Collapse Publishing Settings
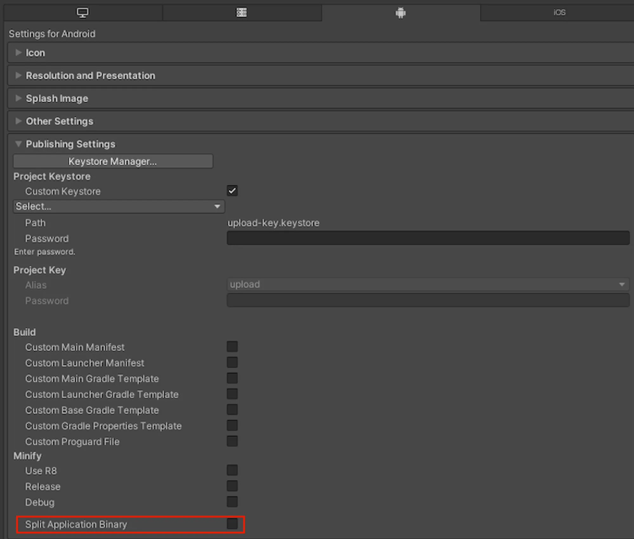The height and width of the screenshot is (539, 634). (18, 144)
